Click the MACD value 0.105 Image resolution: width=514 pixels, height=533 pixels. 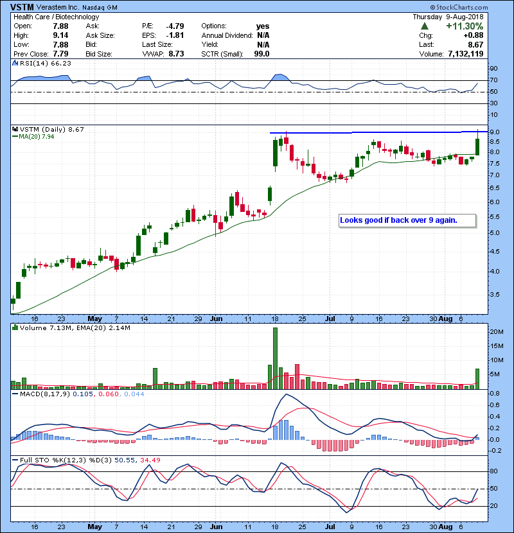83,394
